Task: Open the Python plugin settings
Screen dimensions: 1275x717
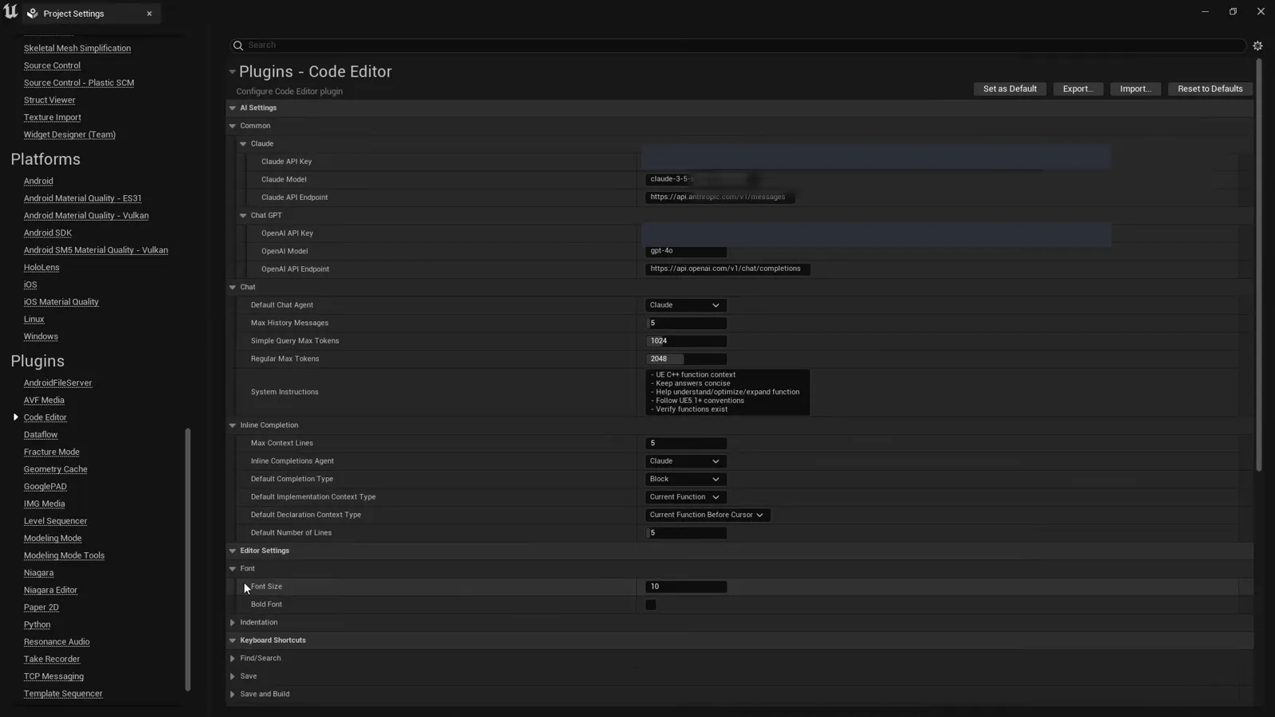Action: click(37, 625)
